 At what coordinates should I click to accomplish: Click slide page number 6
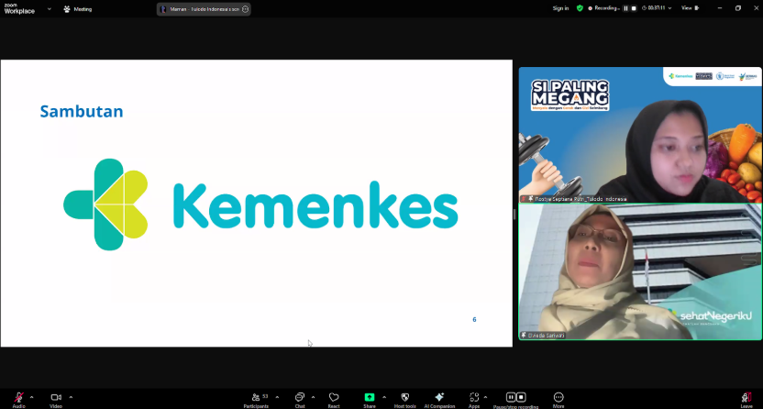(474, 319)
